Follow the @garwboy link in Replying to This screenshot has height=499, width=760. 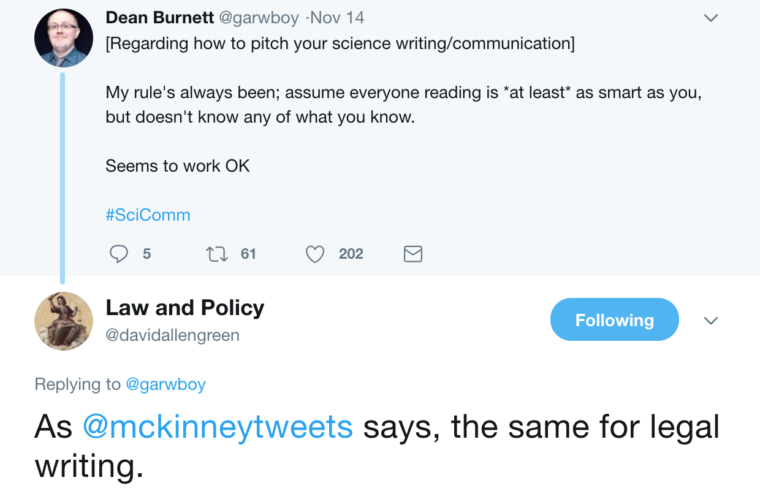pos(165,384)
